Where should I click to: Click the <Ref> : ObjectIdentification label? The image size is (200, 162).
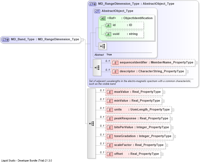(130, 18)
